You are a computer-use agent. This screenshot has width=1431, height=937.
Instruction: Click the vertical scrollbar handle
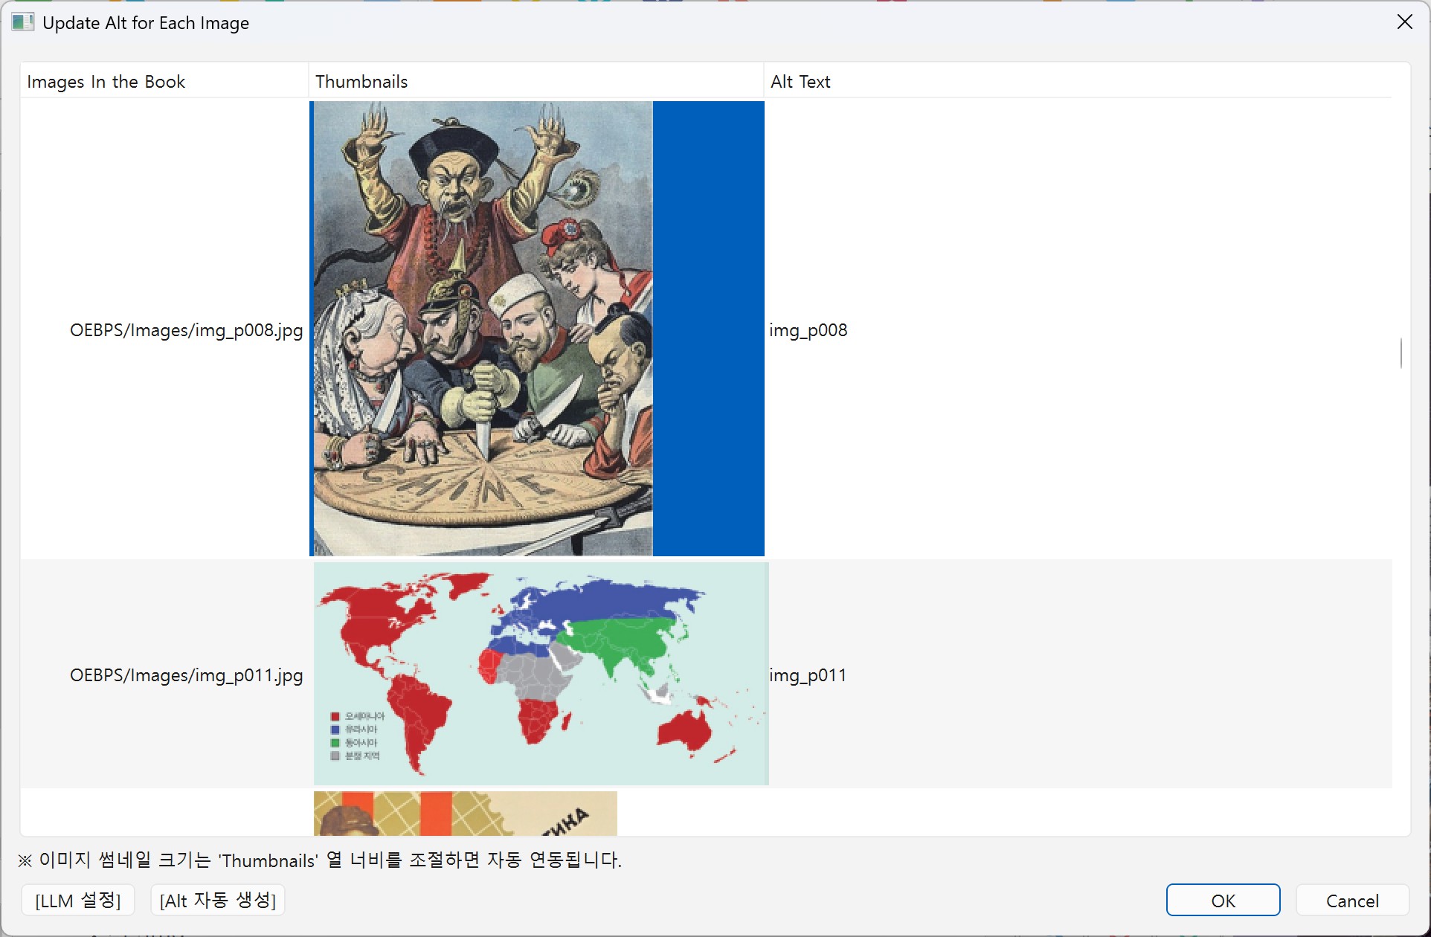1401,353
